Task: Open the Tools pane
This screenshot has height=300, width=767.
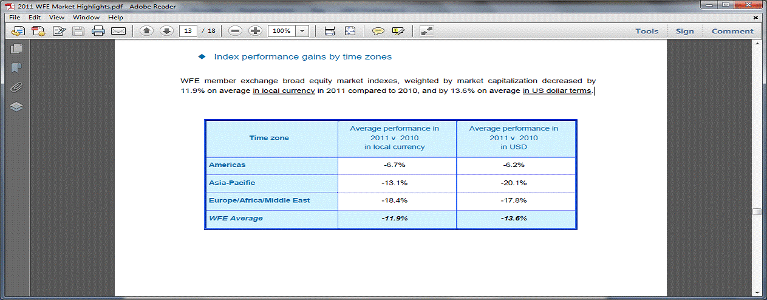Action: [x=647, y=31]
